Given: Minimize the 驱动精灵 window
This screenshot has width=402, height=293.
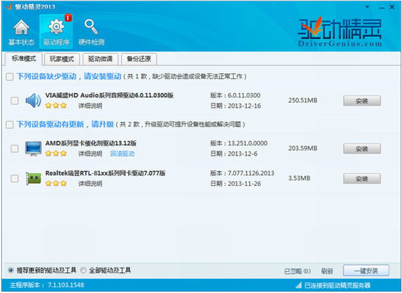Looking at the screenshot, I should click(x=382, y=7).
